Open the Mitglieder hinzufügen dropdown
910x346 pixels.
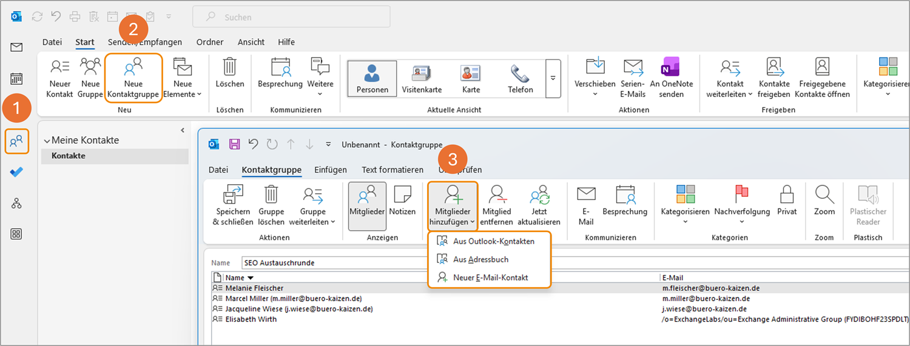(x=453, y=205)
